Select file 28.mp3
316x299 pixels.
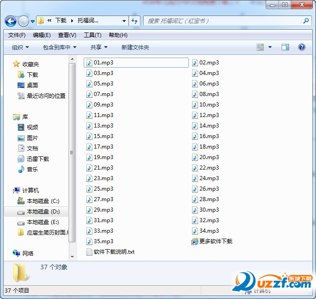205,199
